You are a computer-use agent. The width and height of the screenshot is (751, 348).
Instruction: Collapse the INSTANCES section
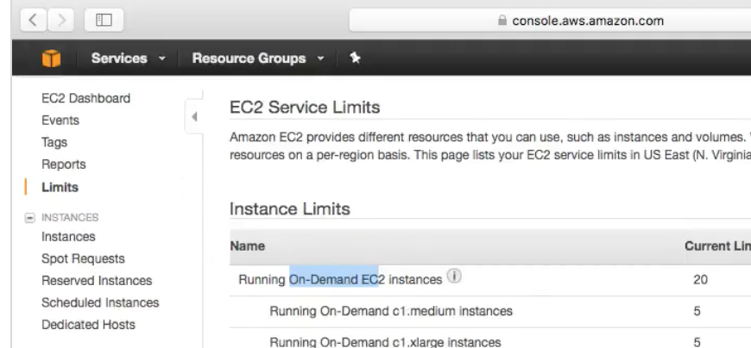click(29, 218)
